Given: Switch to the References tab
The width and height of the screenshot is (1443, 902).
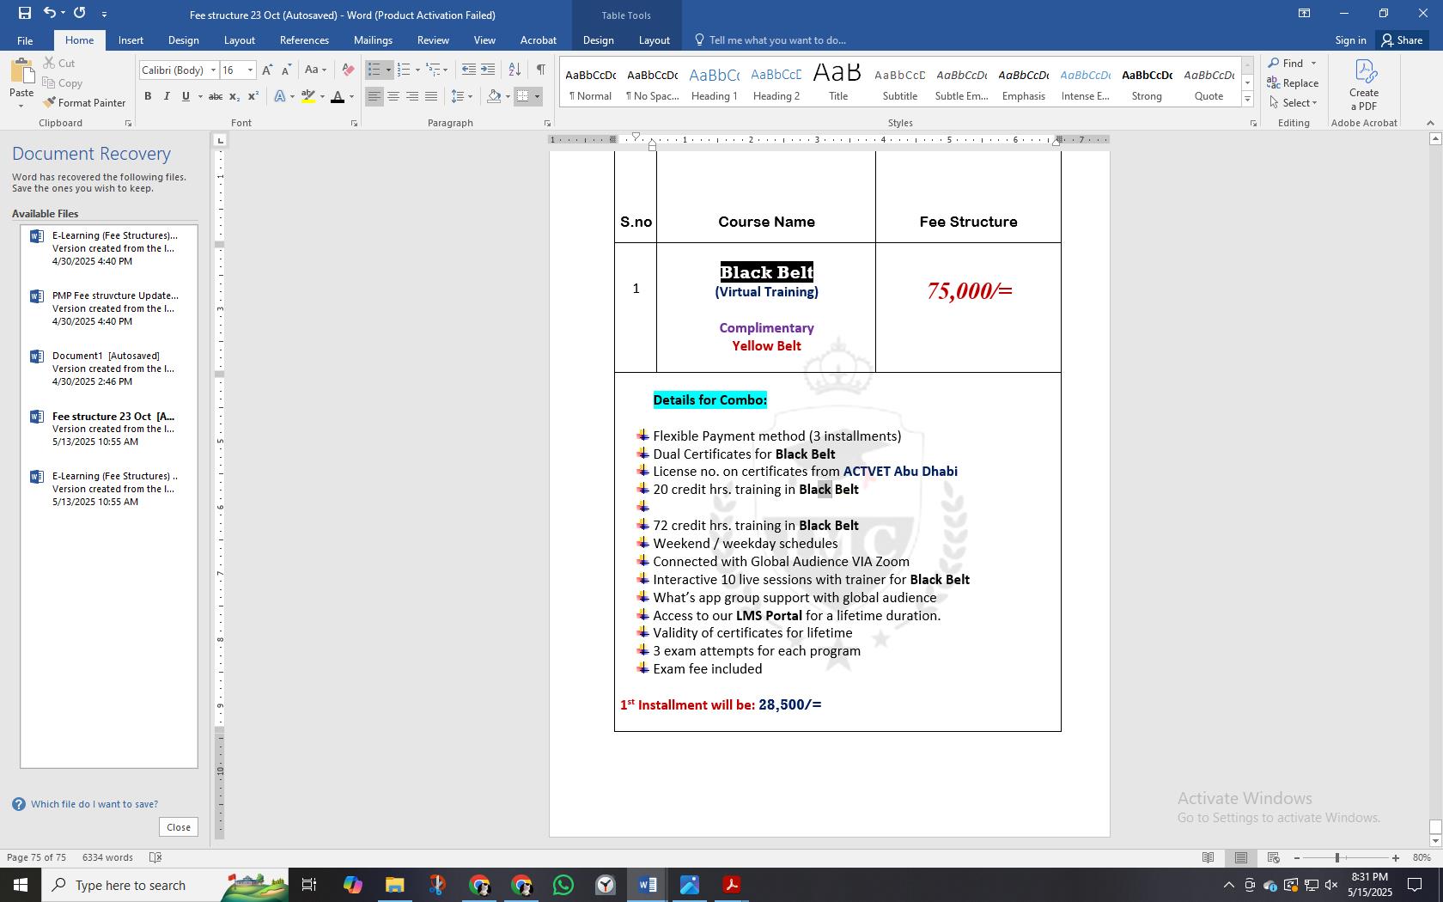Looking at the screenshot, I should coord(304,40).
